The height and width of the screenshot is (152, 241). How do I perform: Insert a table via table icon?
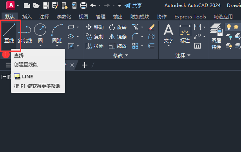click(198, 46)
